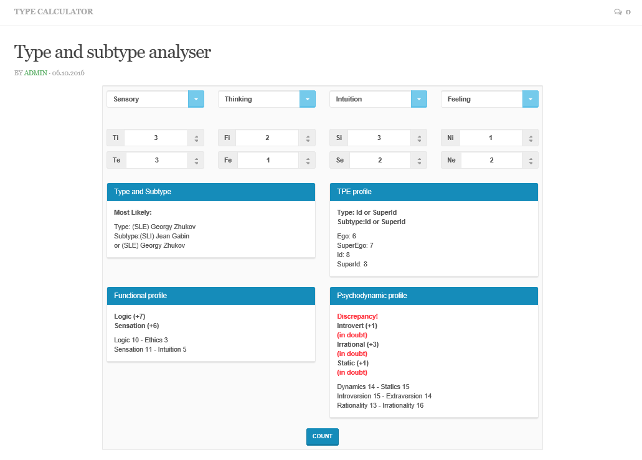Click the Static (+1) text
This screenshot has height=460, width=642.
[353, 364]
